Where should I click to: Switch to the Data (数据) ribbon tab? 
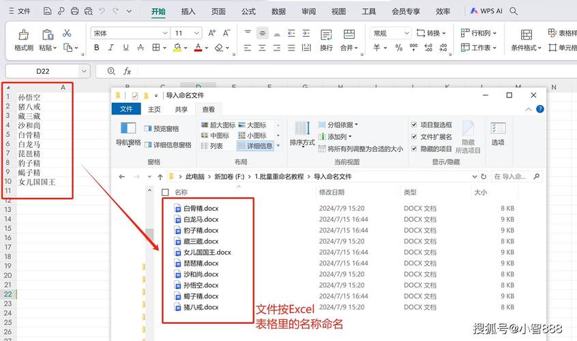(x=278, y=12)
